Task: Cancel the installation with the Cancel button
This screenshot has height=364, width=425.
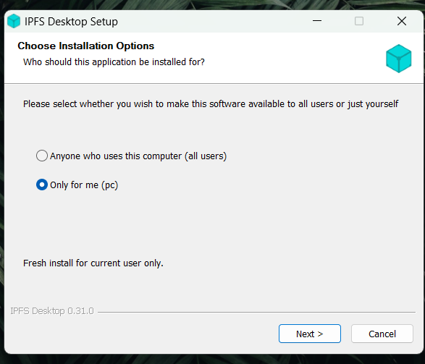Action: (x=382, y=334)
